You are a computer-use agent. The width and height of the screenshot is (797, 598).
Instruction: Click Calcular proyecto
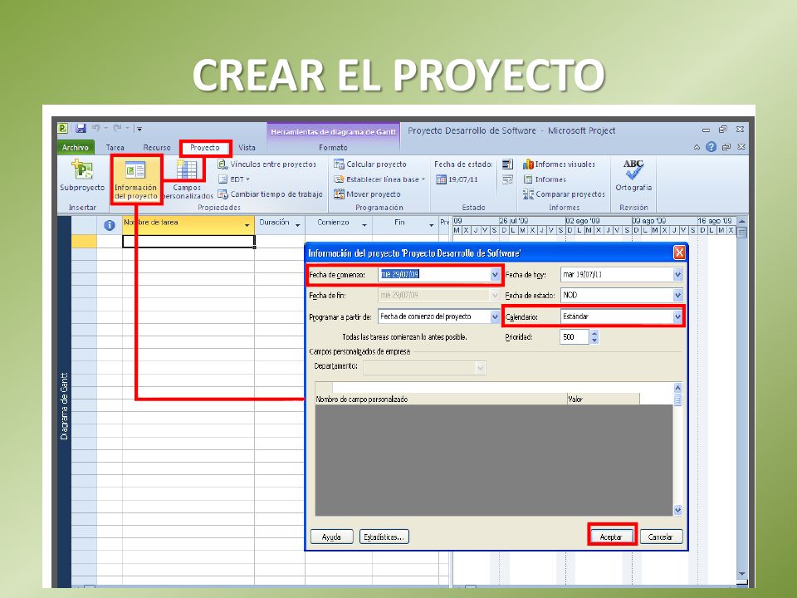370,164
